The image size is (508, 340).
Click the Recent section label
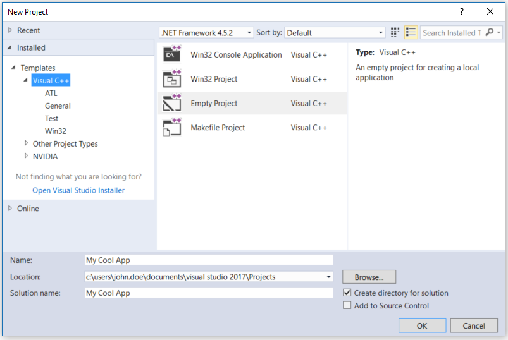pos(28,30)
